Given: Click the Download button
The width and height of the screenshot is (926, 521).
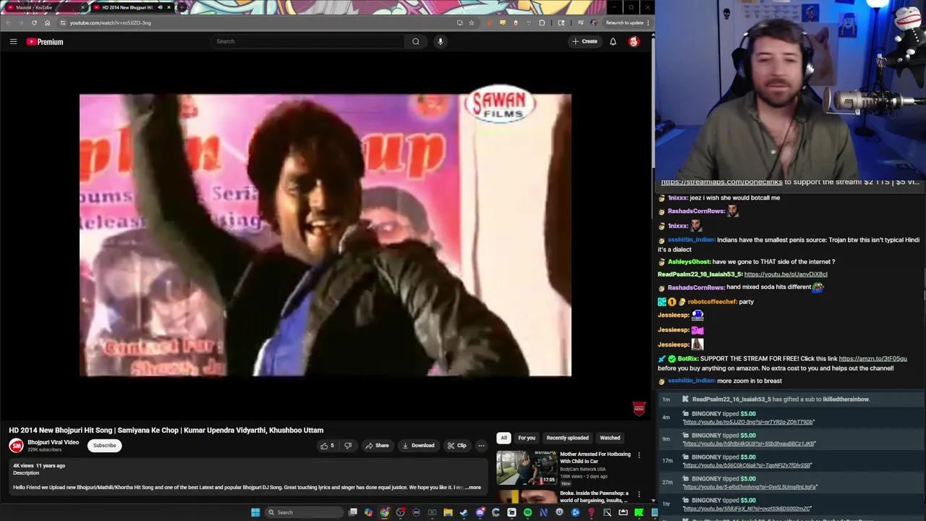Looking at the screenshot, I should pos(418,446).
